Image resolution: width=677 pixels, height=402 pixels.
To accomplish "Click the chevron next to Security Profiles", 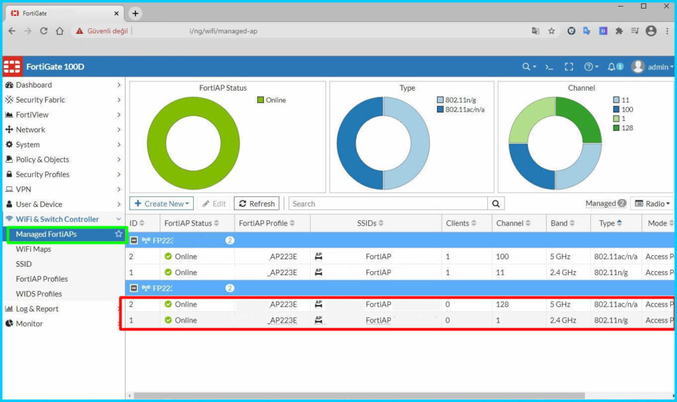I will coord(119,175).
